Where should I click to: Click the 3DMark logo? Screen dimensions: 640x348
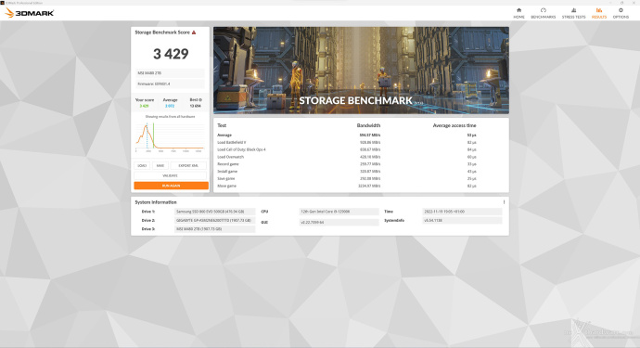point(30,13)
